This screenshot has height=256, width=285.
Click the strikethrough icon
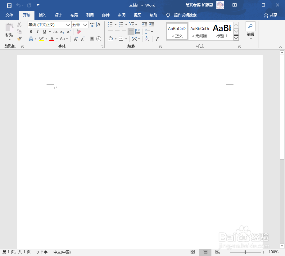tap(55, 32)
